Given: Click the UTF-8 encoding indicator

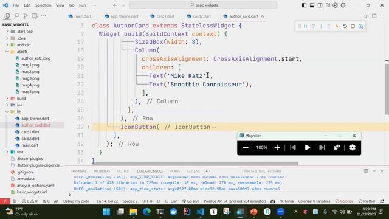Looking at the screenshot, I should click(147, 201).
